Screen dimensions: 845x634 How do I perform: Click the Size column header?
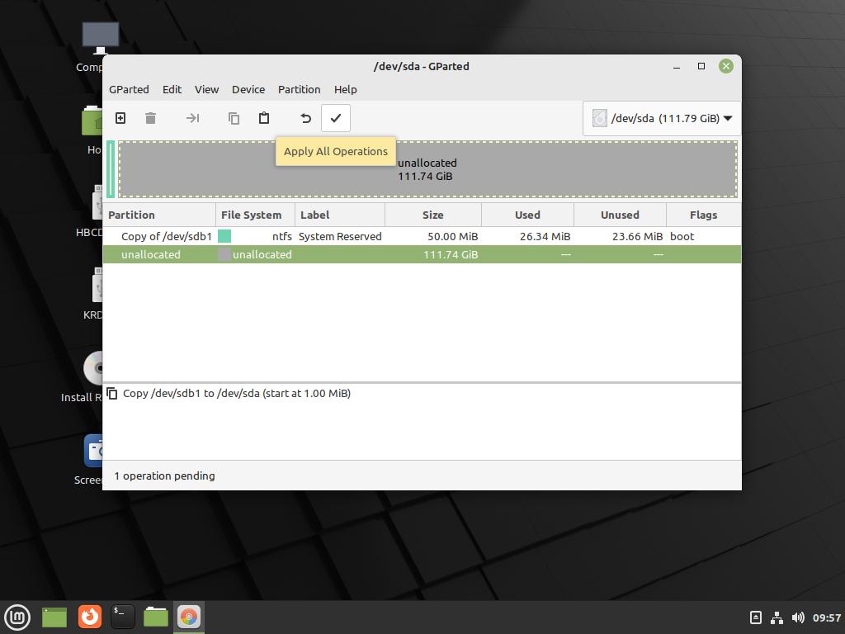point(432,215)
